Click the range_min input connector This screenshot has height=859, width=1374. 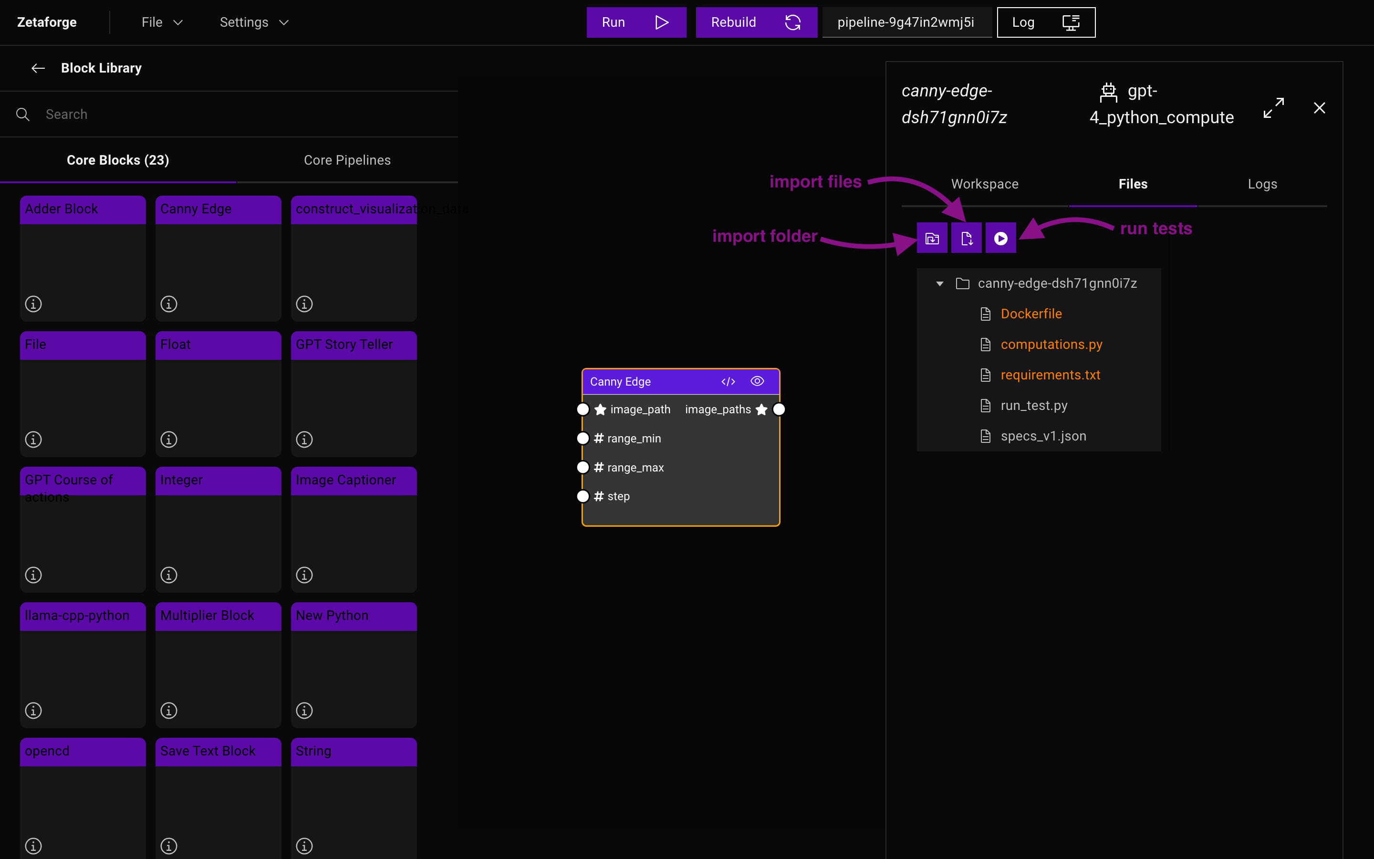583,438
